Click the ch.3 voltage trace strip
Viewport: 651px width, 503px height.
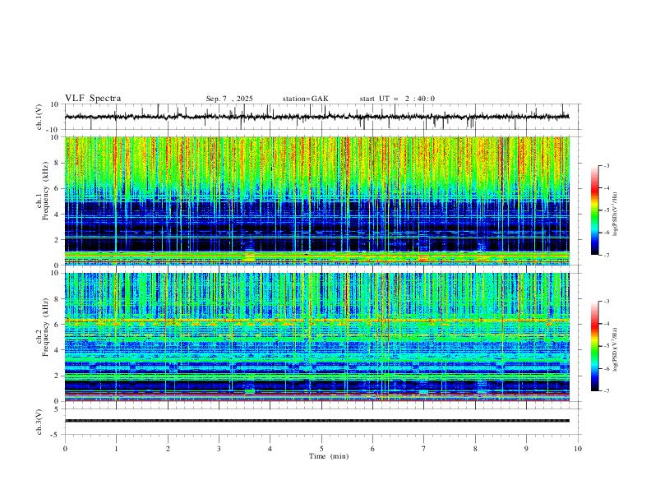point(316,421)
